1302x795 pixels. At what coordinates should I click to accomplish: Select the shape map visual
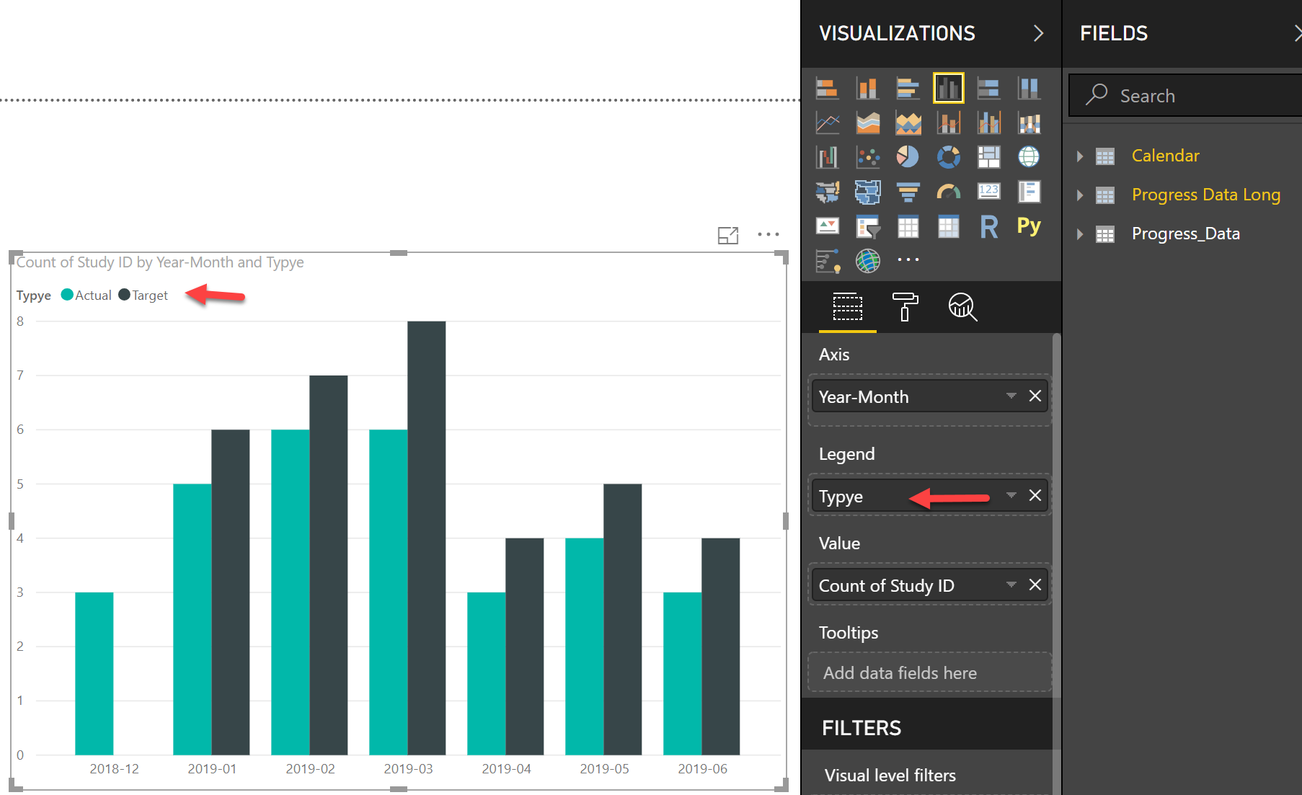pyautogui.click(x=867, y=192)
